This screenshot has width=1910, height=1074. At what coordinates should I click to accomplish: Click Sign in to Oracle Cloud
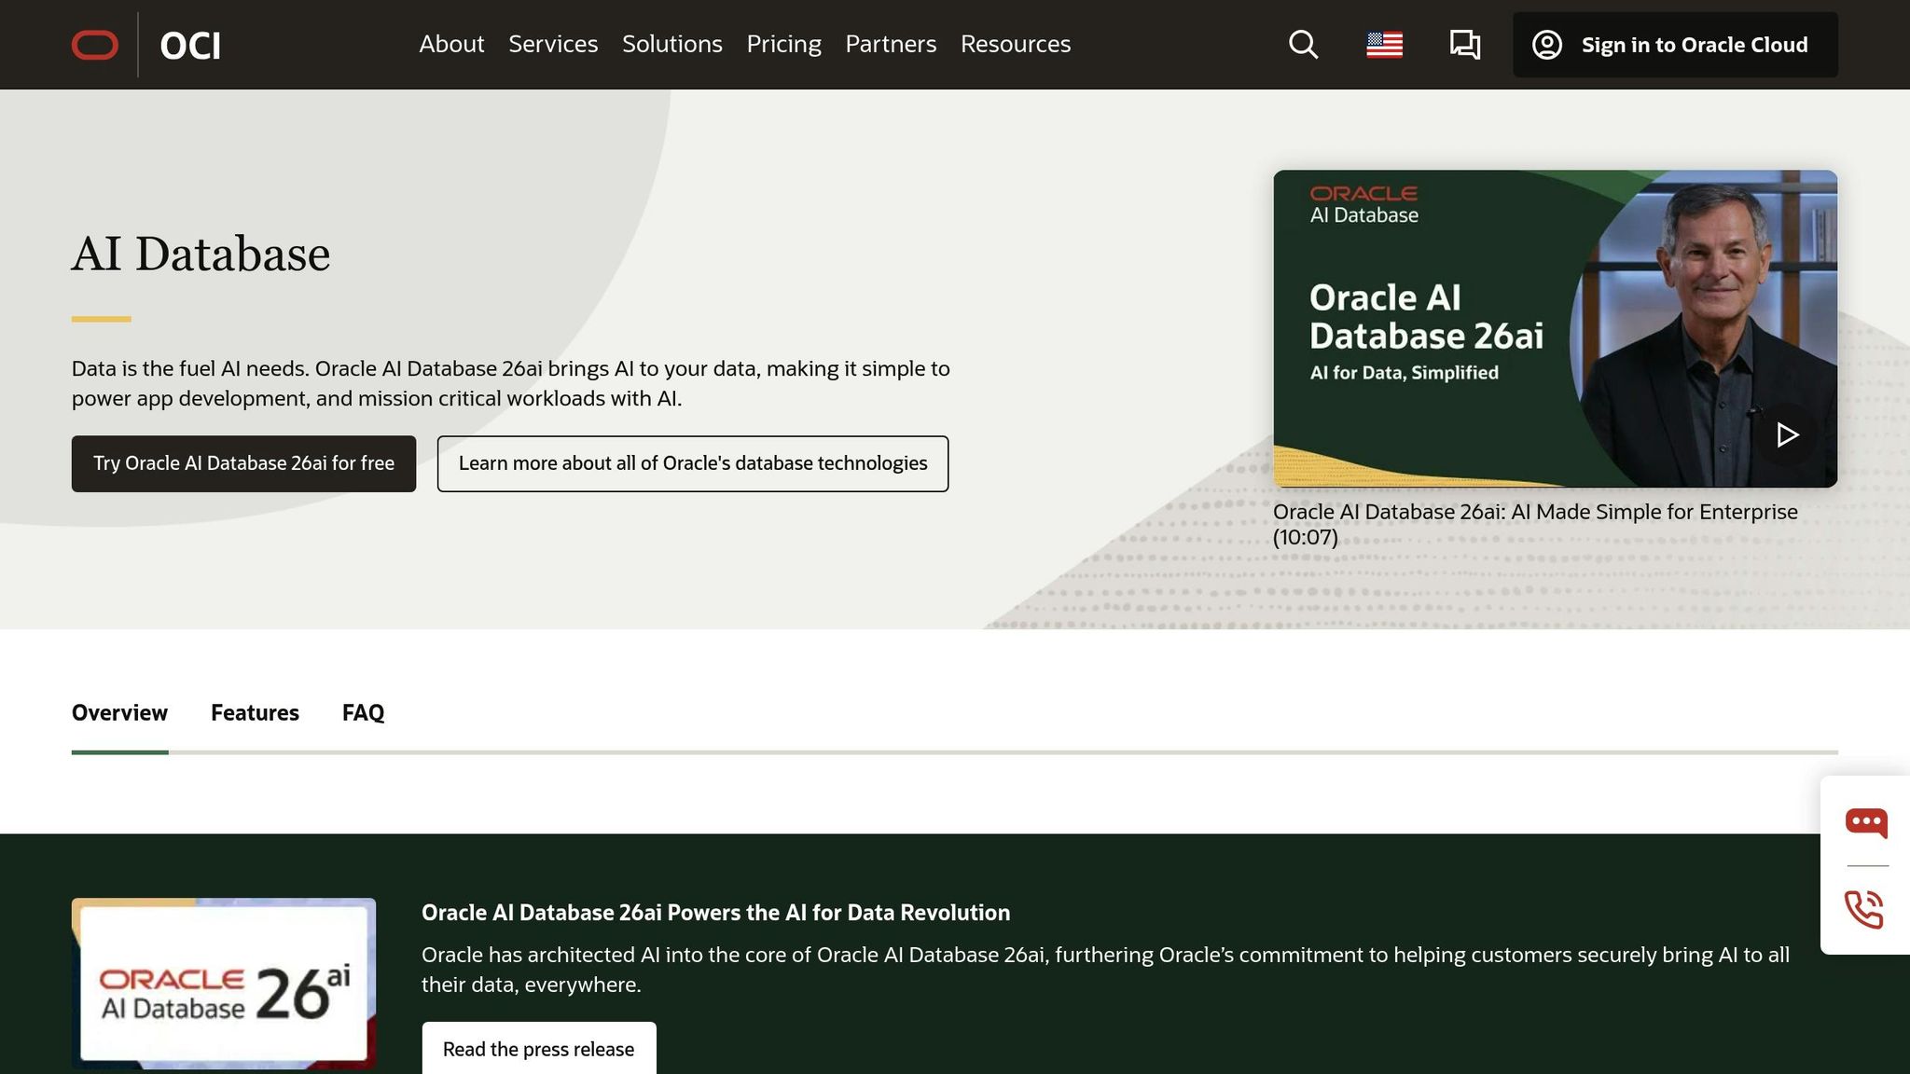(1695, 44)
